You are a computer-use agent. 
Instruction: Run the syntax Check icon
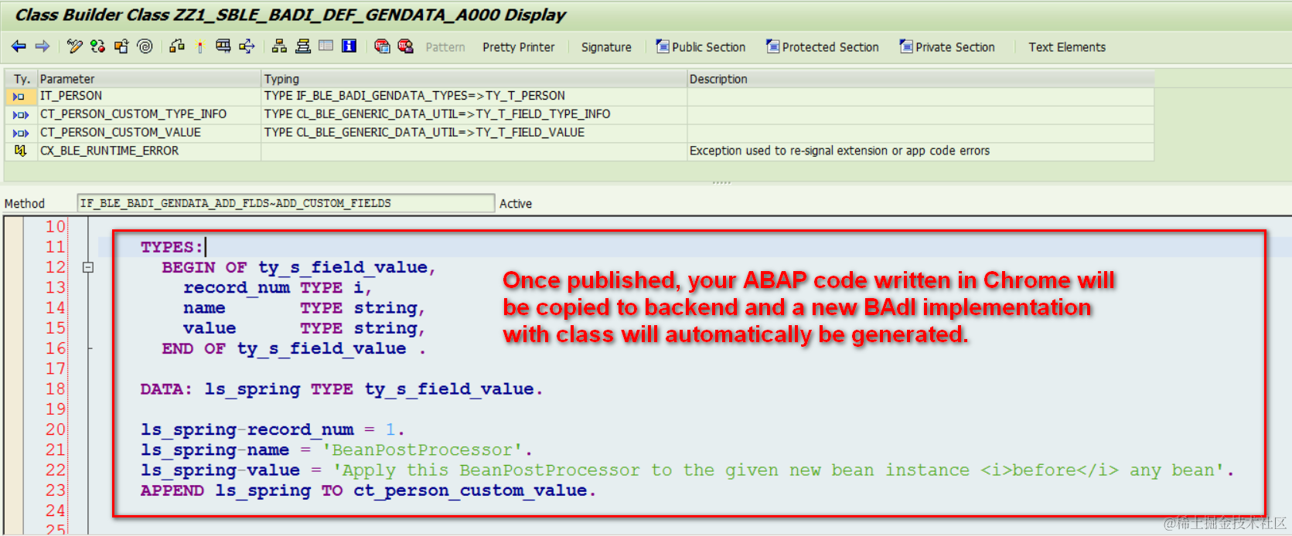point(177,46)
